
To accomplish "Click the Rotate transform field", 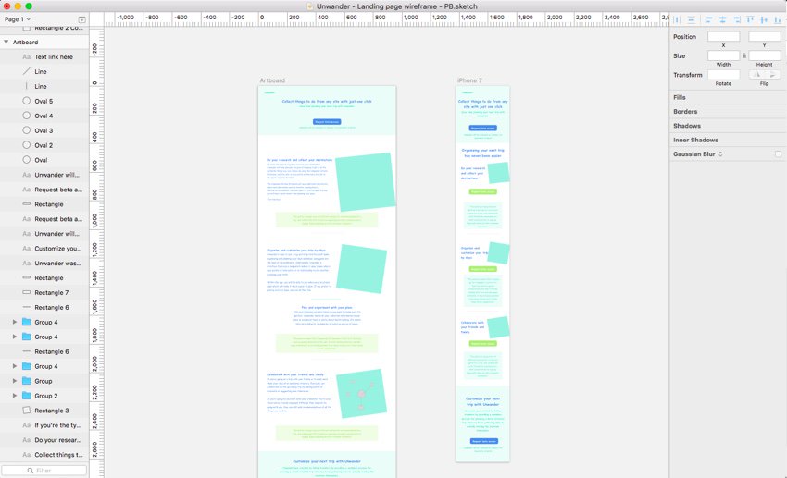I will pyautogui.click(x=723, y=75).
